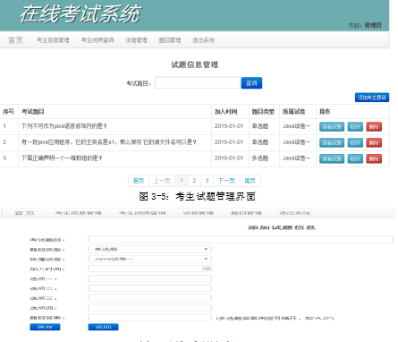Open 考生信息管理 on the 添加试题信息 page navbar
This screenshot has height=342, width=398.
click(79, 213)
